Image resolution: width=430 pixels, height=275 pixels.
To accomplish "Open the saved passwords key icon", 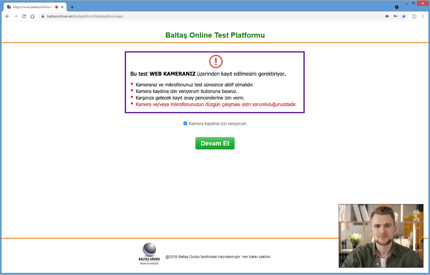I will tap(395, 16).
